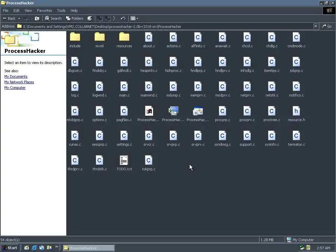The image size is (336, 252).
Task: Select the notifico.c file icon
Action: [296, 86]
